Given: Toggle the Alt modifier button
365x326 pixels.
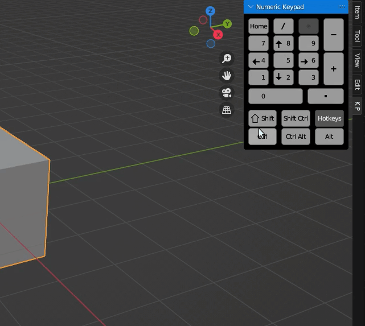Looking at the screenshot, I should pos(329,137).
